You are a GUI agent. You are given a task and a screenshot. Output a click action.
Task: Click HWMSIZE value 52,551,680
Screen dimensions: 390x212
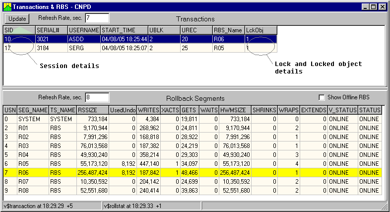pyautogui.click(x=235, y=191)
